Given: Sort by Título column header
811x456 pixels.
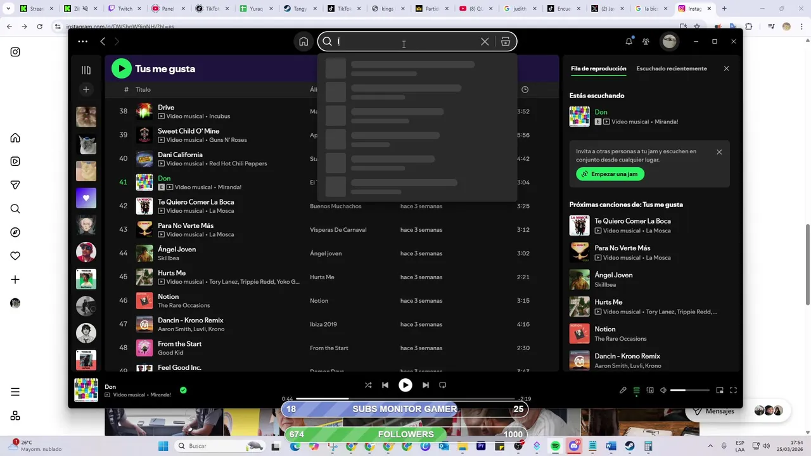Looking at the screenshot, I should point(143,89).
